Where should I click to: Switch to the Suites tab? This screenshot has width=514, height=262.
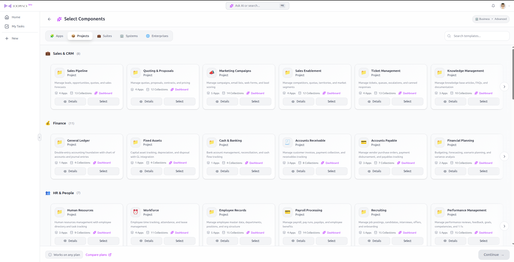coord(105,36)
